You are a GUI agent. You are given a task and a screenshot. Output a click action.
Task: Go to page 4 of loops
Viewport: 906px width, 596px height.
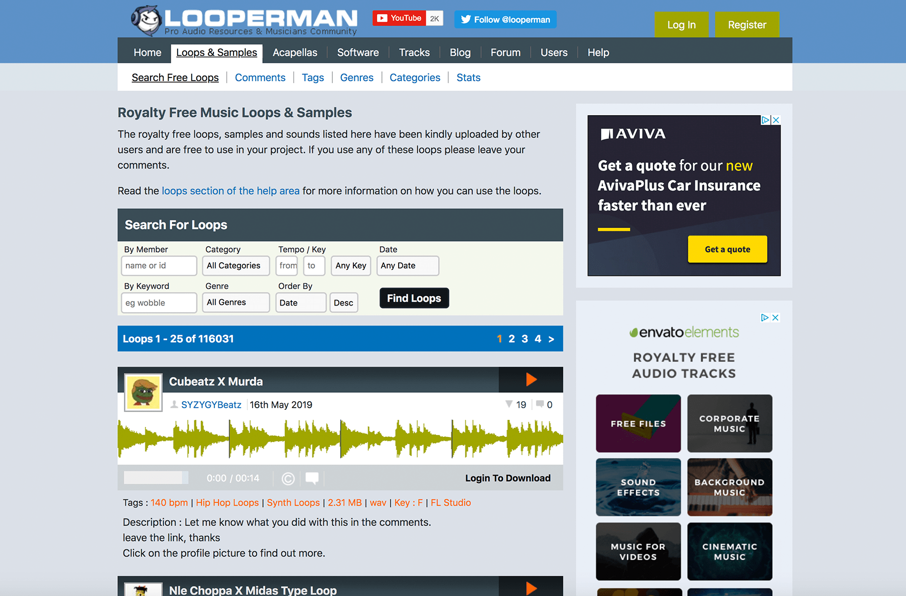coord(538,339)
